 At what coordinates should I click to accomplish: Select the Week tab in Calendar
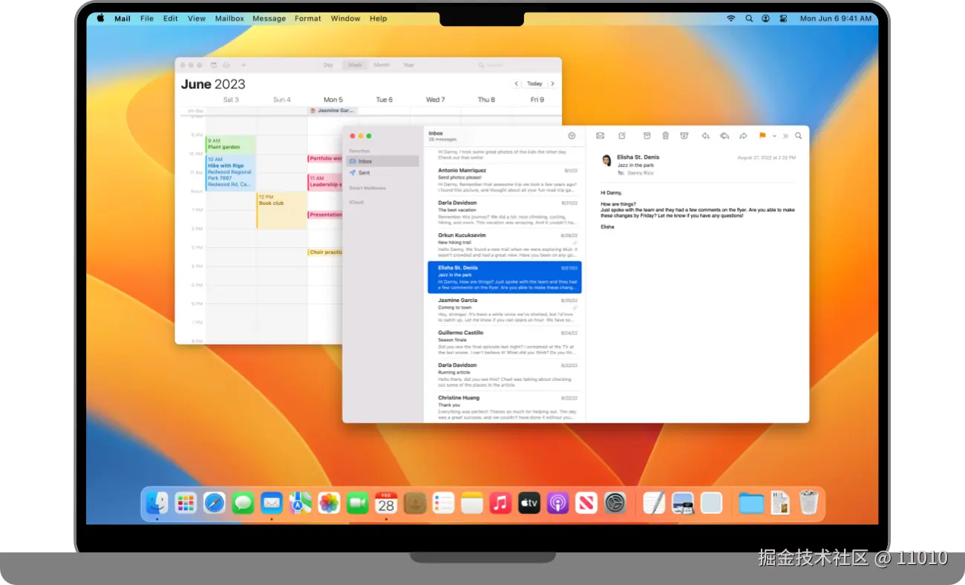point(354,65)
